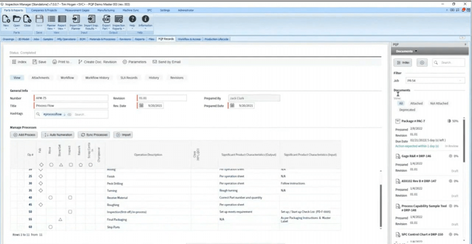472x244 pixels.
Task: Click the Help question mark icon
Action: pyautogui.click(x=132, y=19)
